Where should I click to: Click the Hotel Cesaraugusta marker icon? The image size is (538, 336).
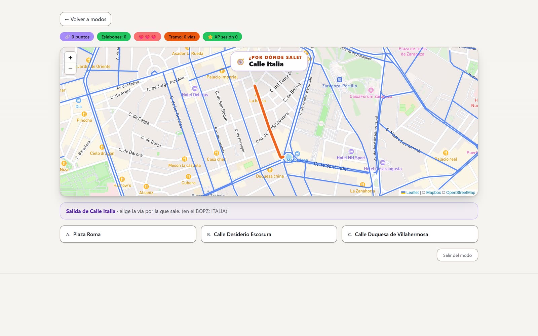click(383, 162)
